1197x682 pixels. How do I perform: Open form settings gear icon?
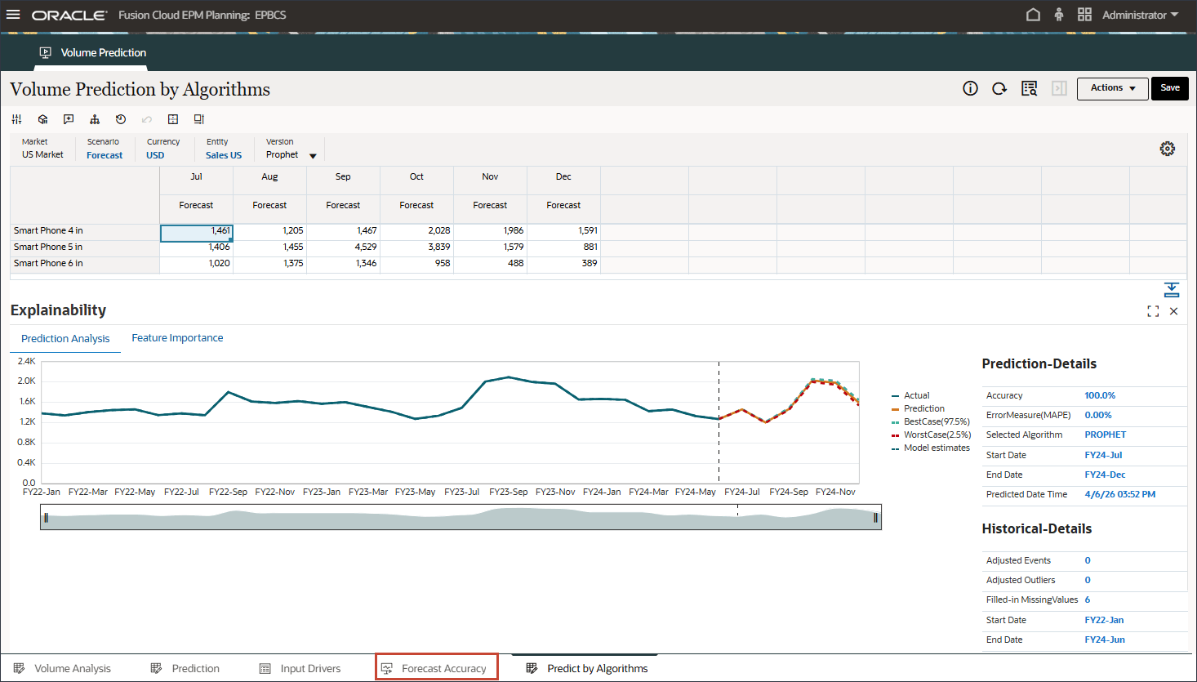[1168, 149]
